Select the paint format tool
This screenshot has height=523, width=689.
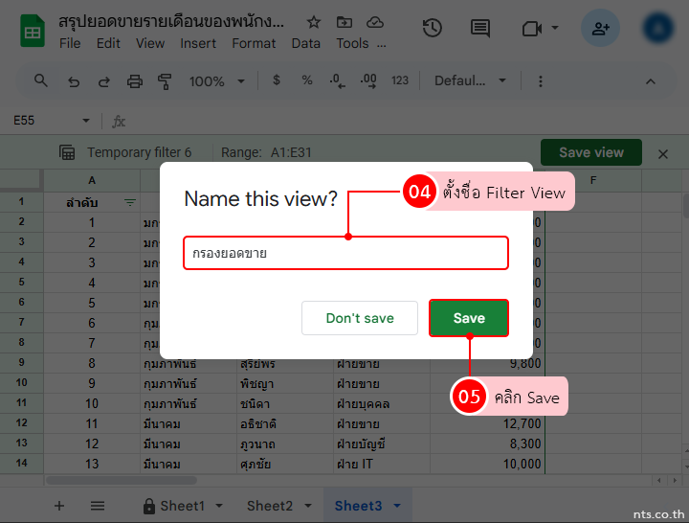coord(164,81)
